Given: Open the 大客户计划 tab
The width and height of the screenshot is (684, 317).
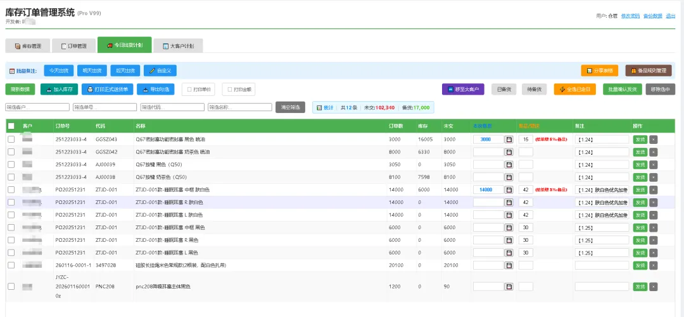Looking at the screenshot, I should (x=178, y=45).
